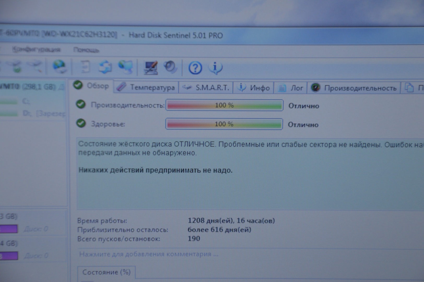This screenshot has height=282, width=424.
Task: Switch to the Температура tab
Action: (x=146, y=87)
